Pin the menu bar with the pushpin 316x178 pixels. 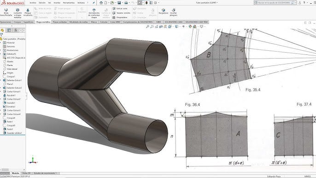94,3
